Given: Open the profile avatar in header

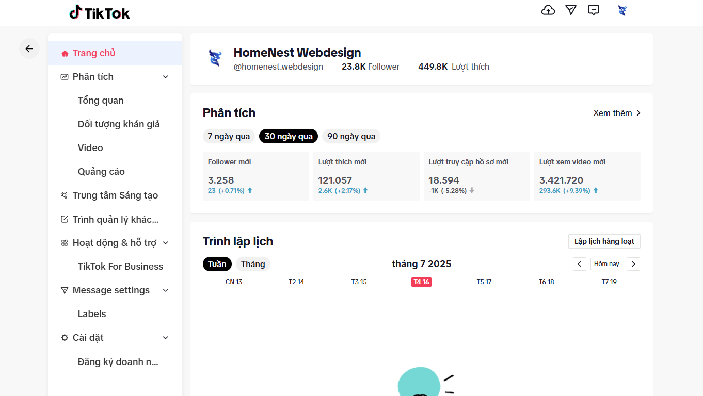Looking at the screenshot, I should pos(622,10).
